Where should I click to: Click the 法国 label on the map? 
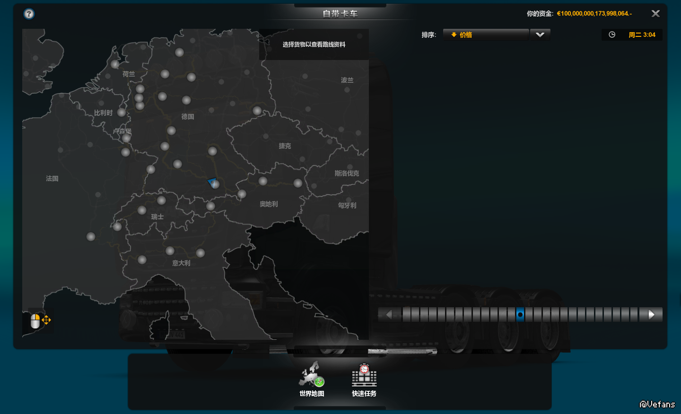click(52, 179)
